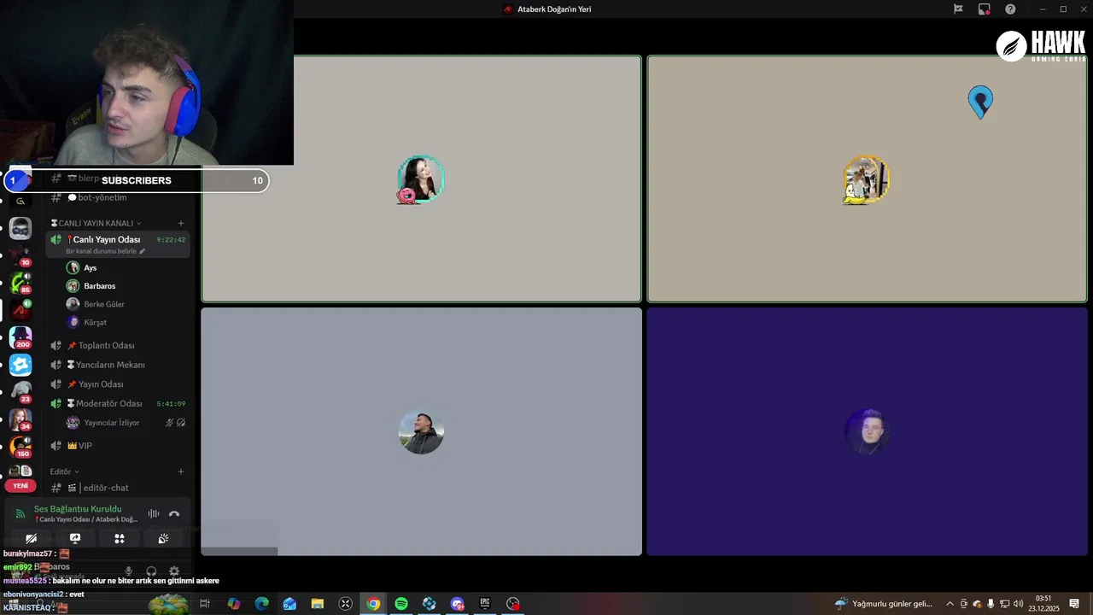
Task: Click the red YENİ unread mentions pill
Action: click(x=20, y=485)
